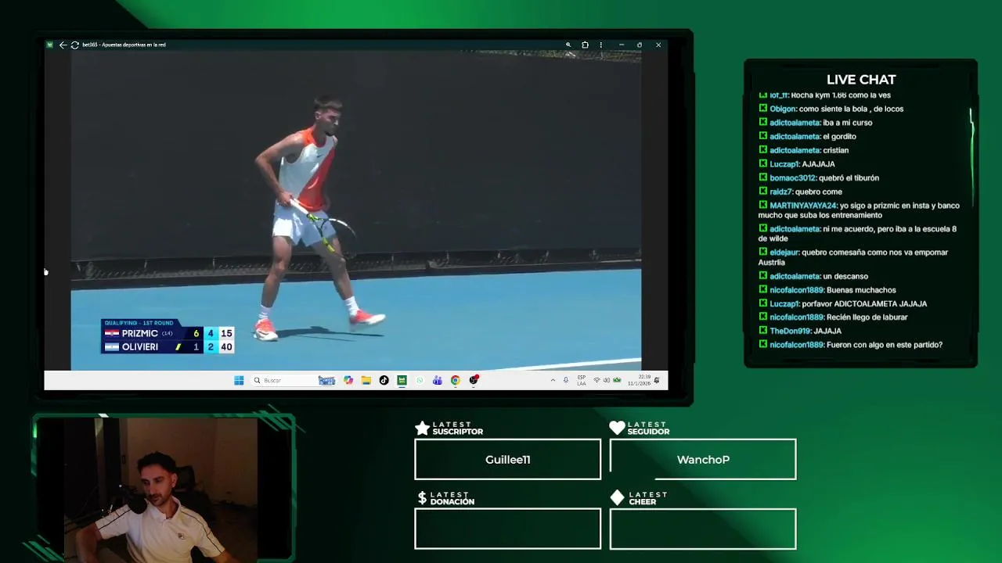The width and height of the screenshot is (1002, 563).
Task: Go back with the bet365 window arrow
Action: click(63, 45)
